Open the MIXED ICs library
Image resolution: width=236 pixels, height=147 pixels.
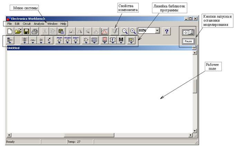67,40
